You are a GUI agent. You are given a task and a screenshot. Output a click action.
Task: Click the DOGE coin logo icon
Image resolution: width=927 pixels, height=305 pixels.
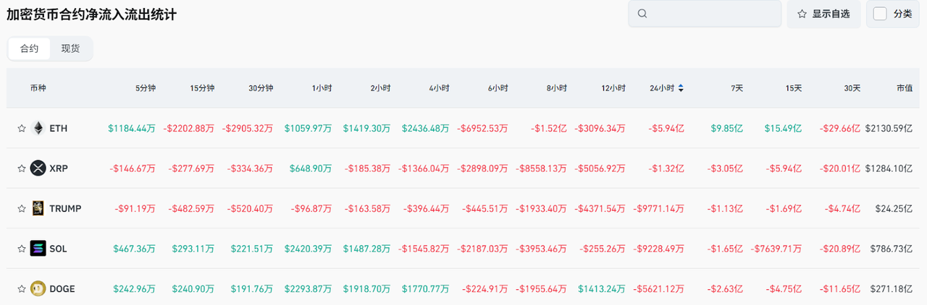tap(38, 289)
